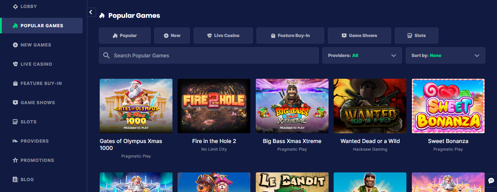Click the green flame icon beside Popular Games
This screenshot has width=497, height=192.
15,26
